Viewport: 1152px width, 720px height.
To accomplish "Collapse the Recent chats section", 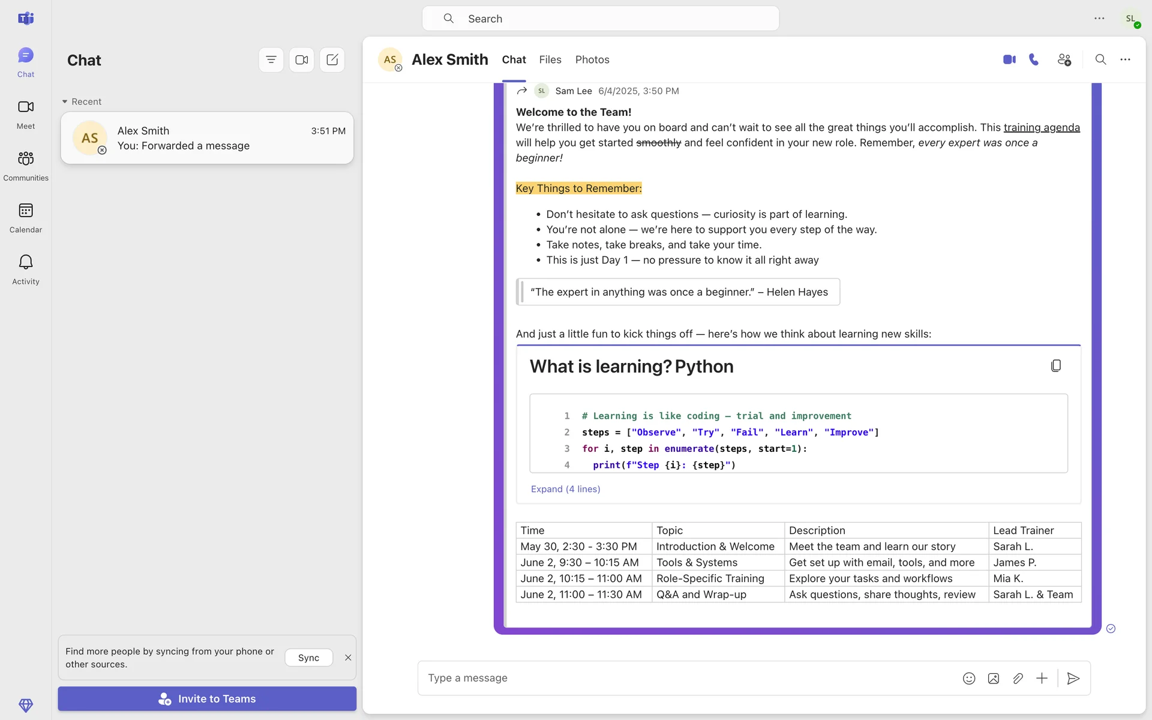I will point(65,101).
